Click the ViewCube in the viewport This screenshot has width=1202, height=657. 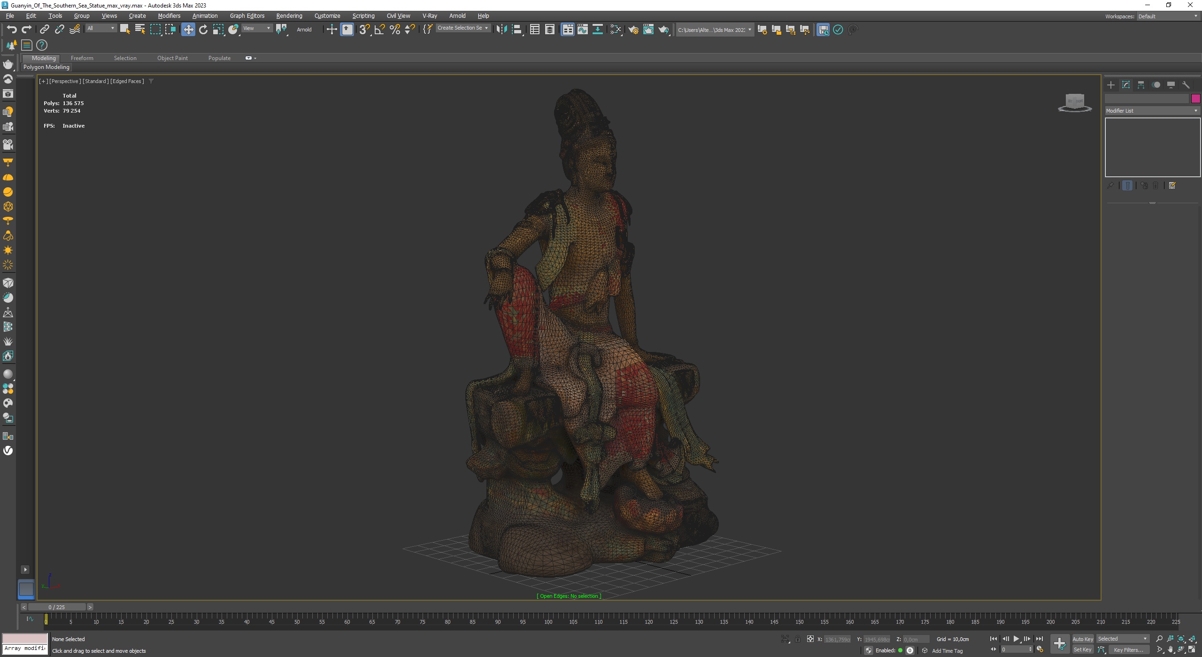click(1074, 102)
